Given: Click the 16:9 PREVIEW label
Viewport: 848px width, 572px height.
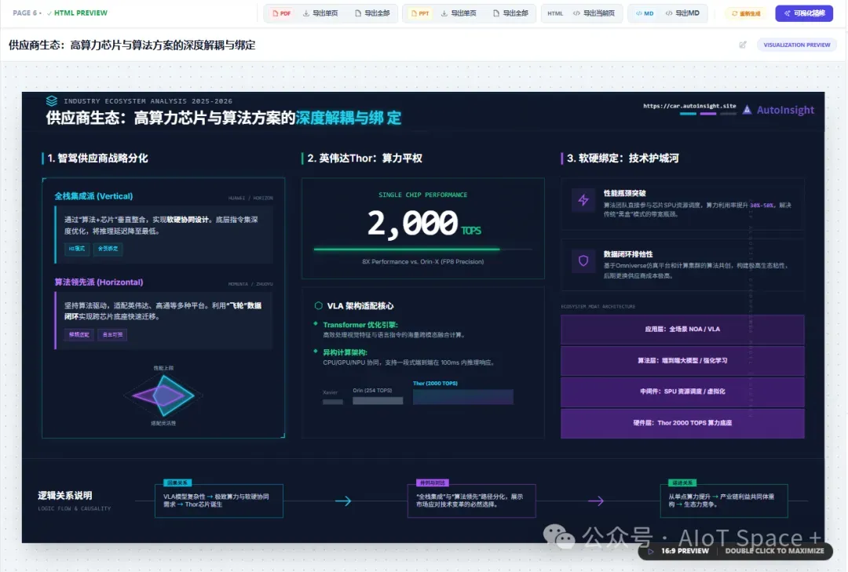Looking at the screenshot, I should (x=685, y=551).
